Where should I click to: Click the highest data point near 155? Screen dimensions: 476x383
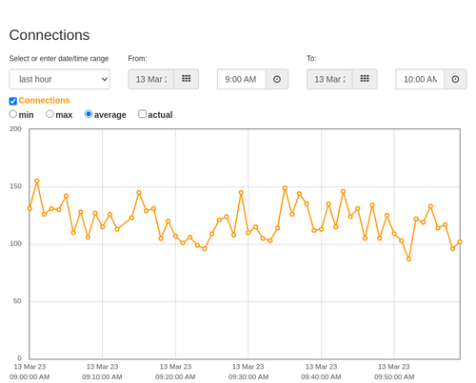37,182
